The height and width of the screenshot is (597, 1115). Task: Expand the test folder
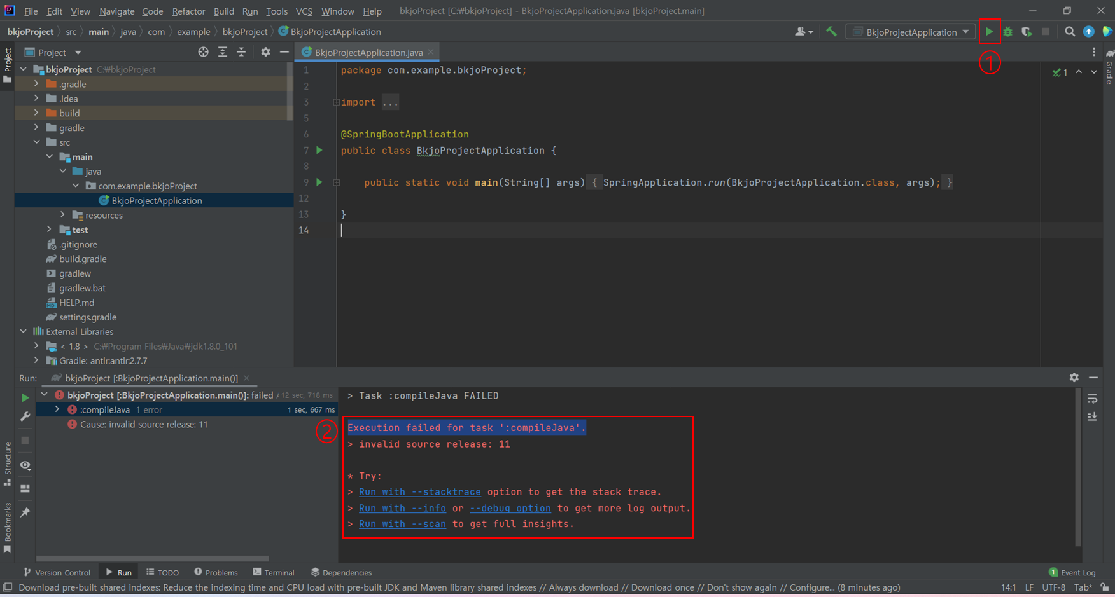click(50, 230)
